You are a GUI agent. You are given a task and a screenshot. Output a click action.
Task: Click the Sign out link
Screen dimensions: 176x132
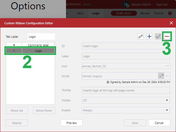click(162, 4)
